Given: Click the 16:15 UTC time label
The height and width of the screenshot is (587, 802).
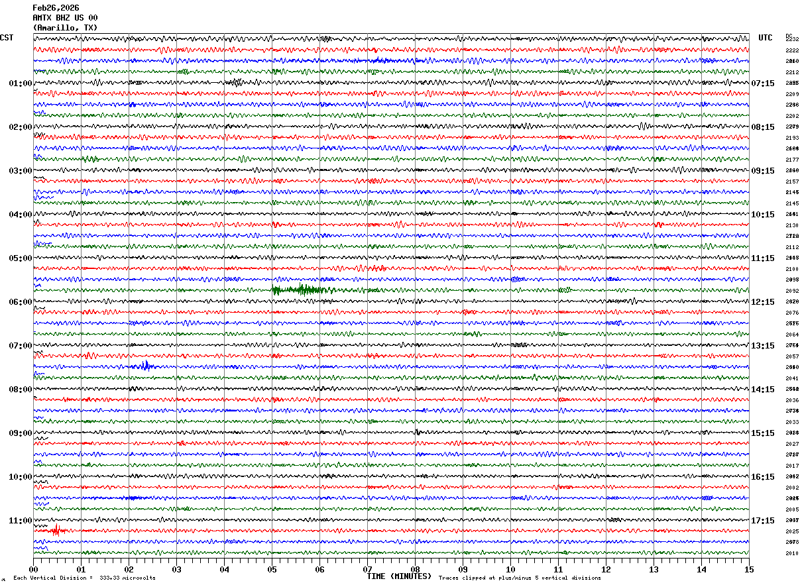Looking at the screenshot, I should coord(762,477).
